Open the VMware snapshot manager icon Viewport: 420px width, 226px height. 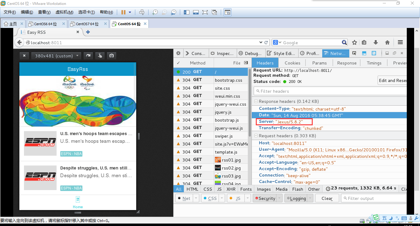click(174, 12)
